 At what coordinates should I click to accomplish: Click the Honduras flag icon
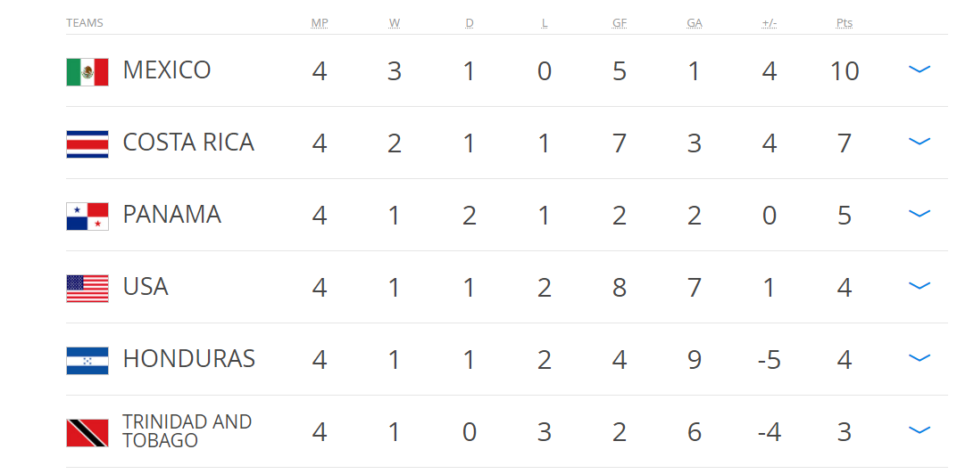point(87,361)
